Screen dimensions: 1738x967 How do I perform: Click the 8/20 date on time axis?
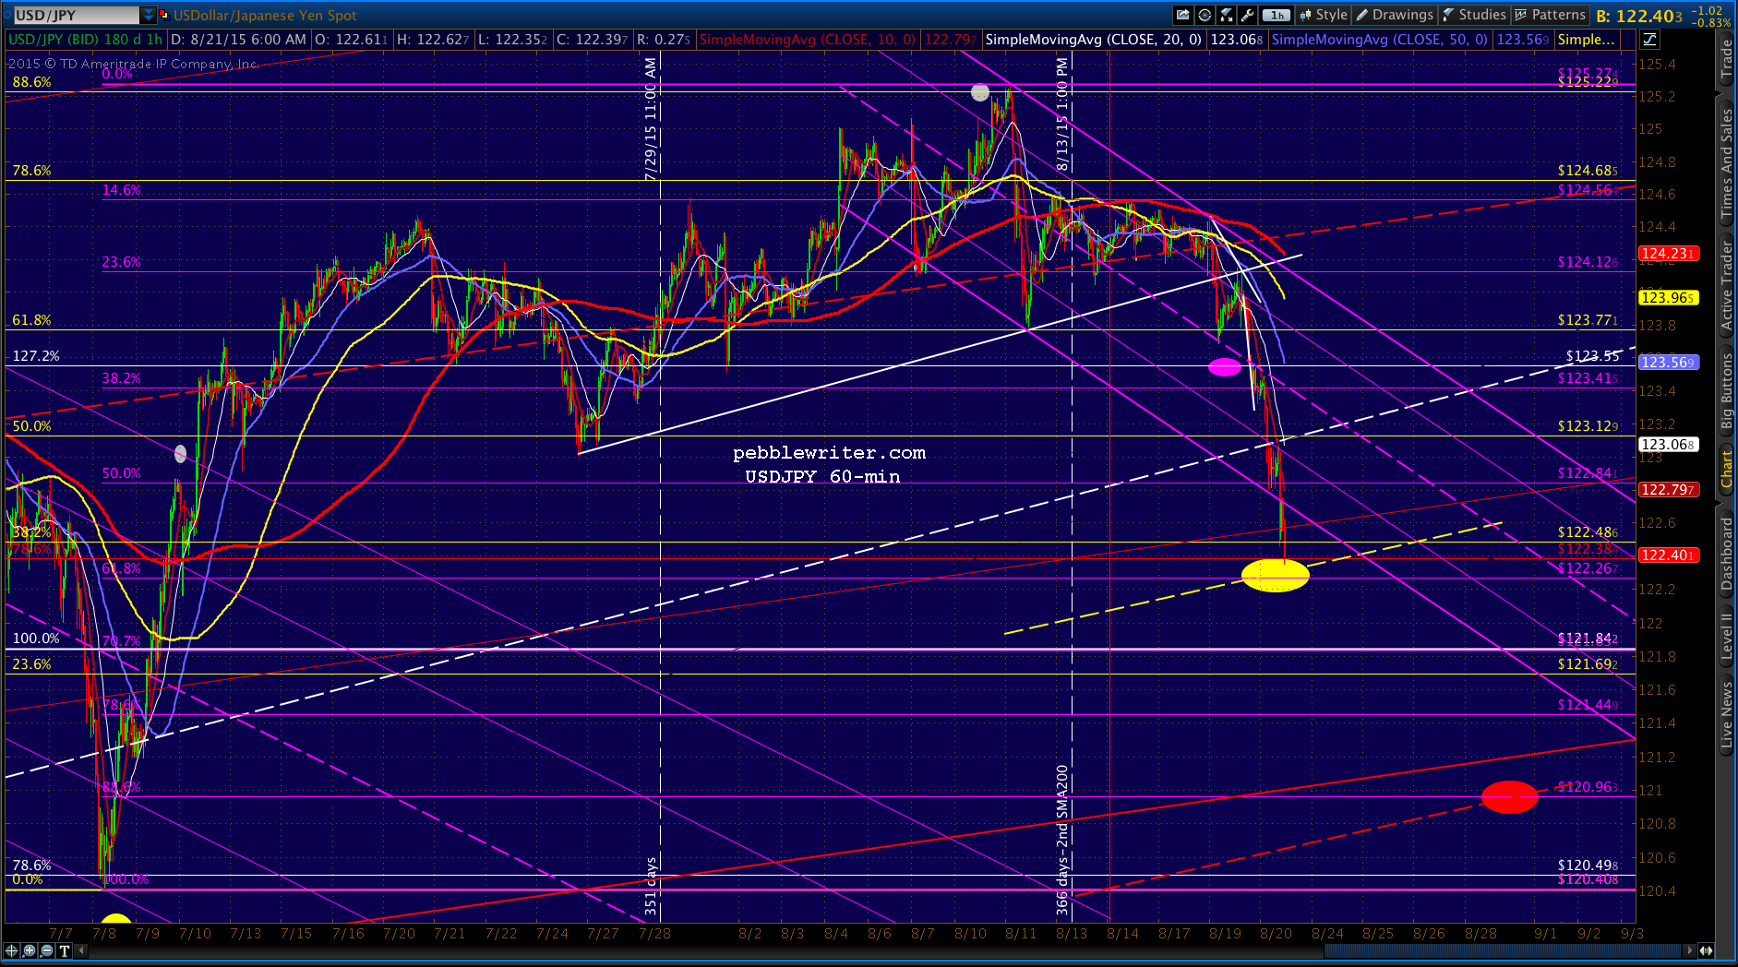tap(1276, 933)
